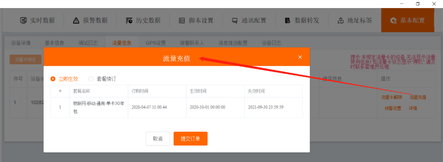
Task: Click the 流量充值 link in 操作 column
Action: click(x=418, y=98)
